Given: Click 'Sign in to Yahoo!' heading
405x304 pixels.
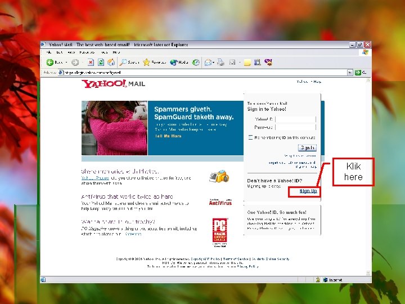Looking at the screenshot, I should (267, 109).
